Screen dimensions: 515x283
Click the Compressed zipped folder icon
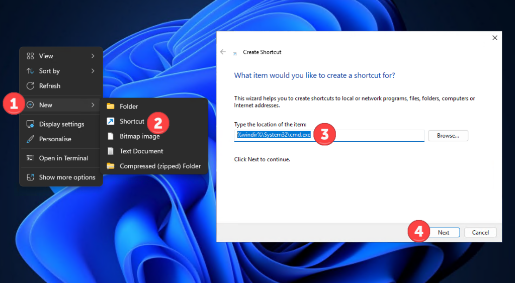pos(111,166)
